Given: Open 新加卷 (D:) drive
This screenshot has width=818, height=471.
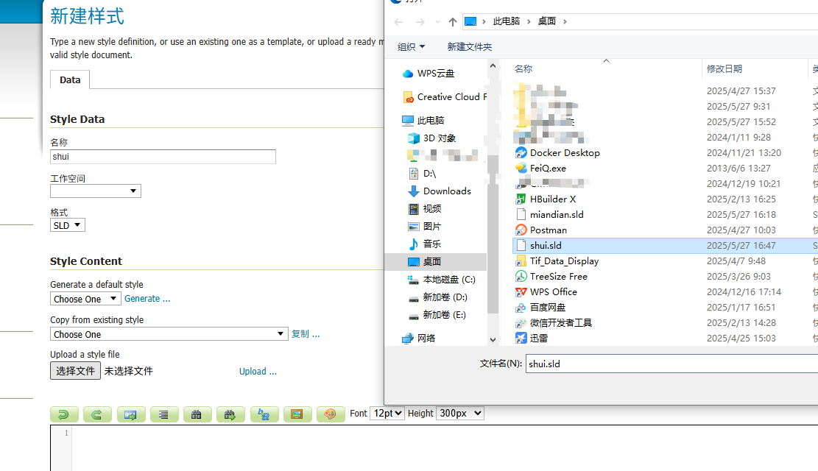Looking at the screenshot, I should (x=437, y=297).
